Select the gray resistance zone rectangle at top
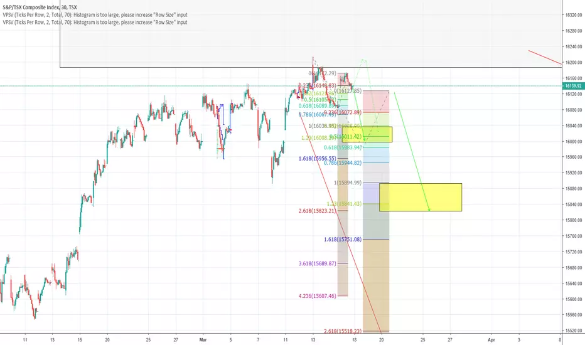585x345 pixels. (x=311, y=34)
